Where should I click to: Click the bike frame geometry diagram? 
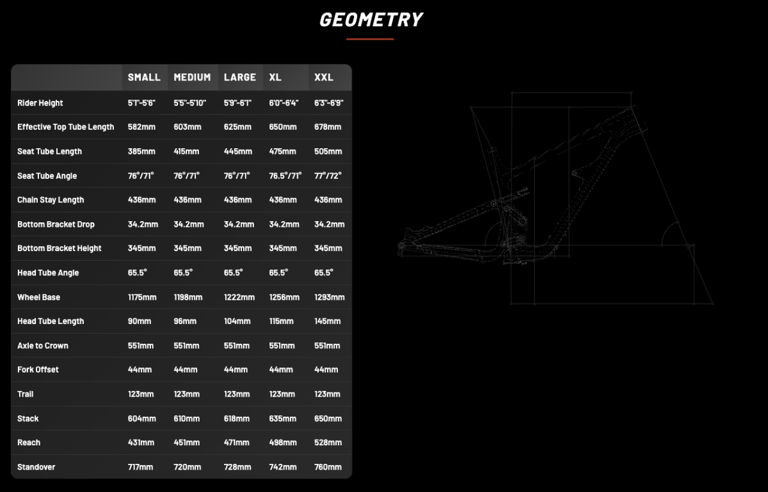click(x=554, y=198)
